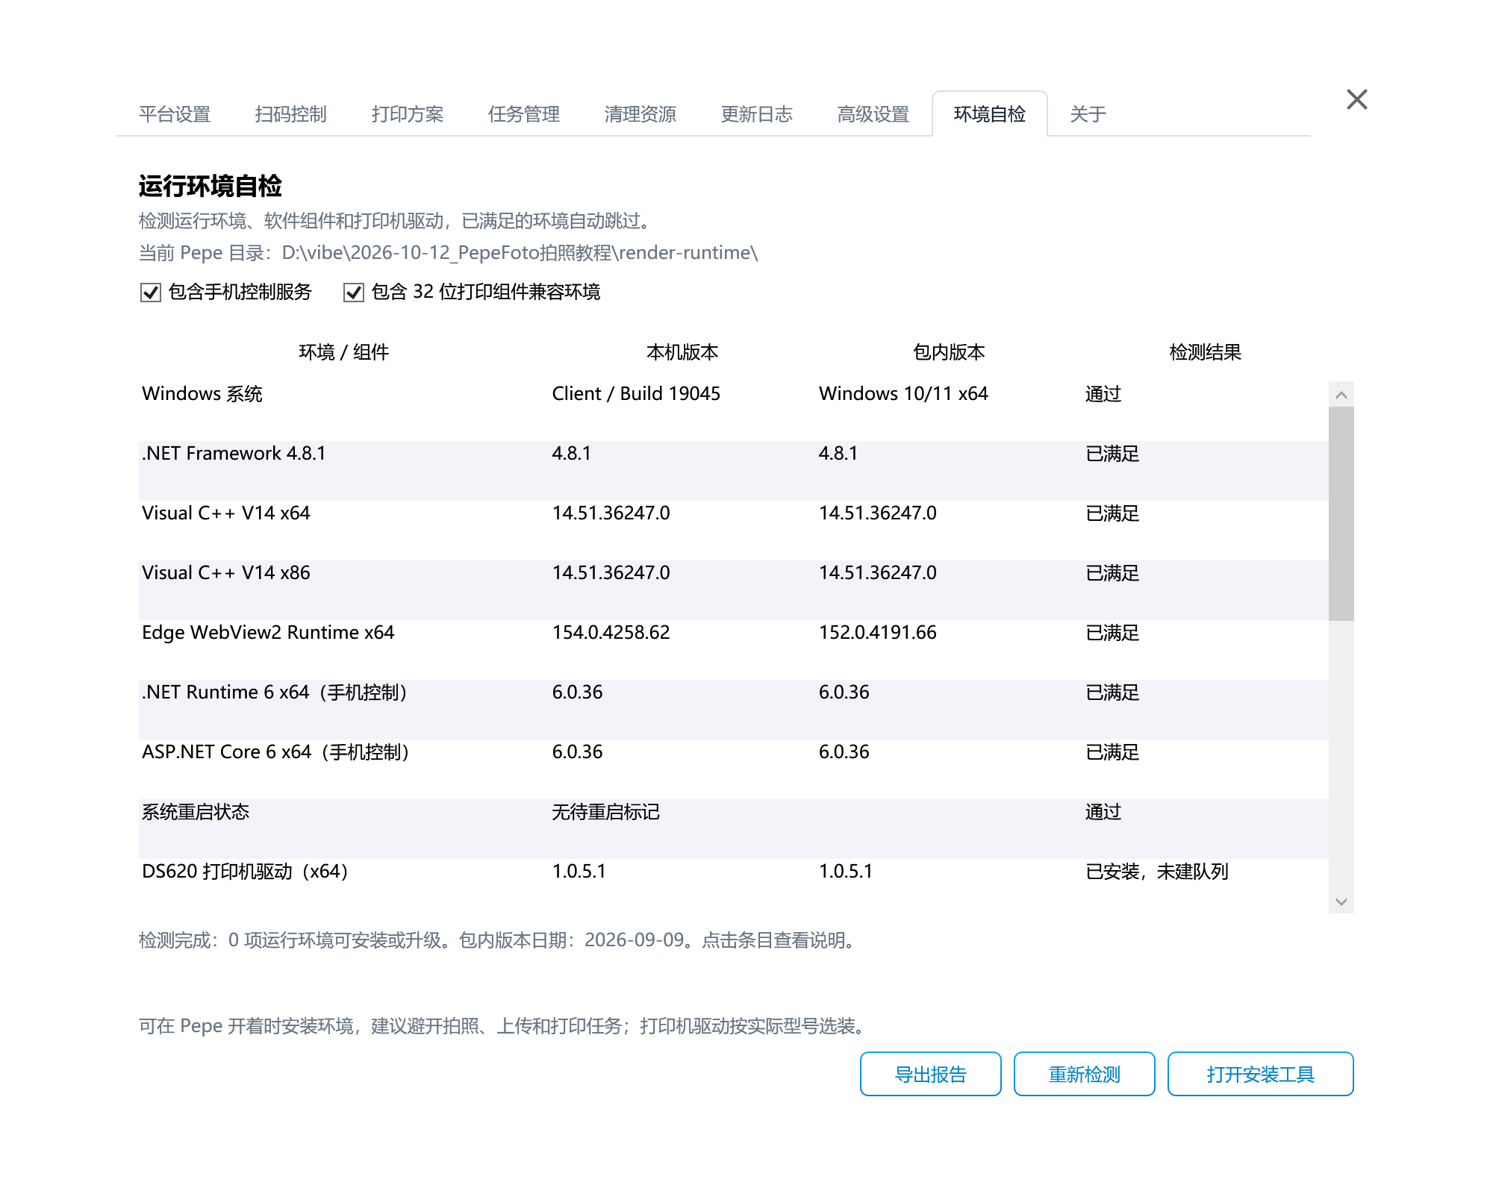Select the .NET Framework 4.8.1 row
Image resolution: width=1493 pixels, height=1194 pixels.
click(734, 471)
